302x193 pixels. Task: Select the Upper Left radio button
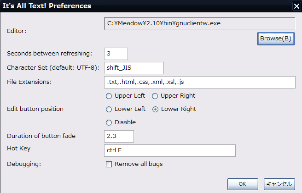tap(109, 96)
